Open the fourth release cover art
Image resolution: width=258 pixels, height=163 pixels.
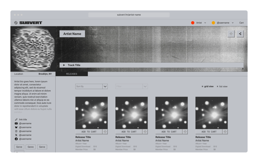pyautogui.click(x=212, y=113)
